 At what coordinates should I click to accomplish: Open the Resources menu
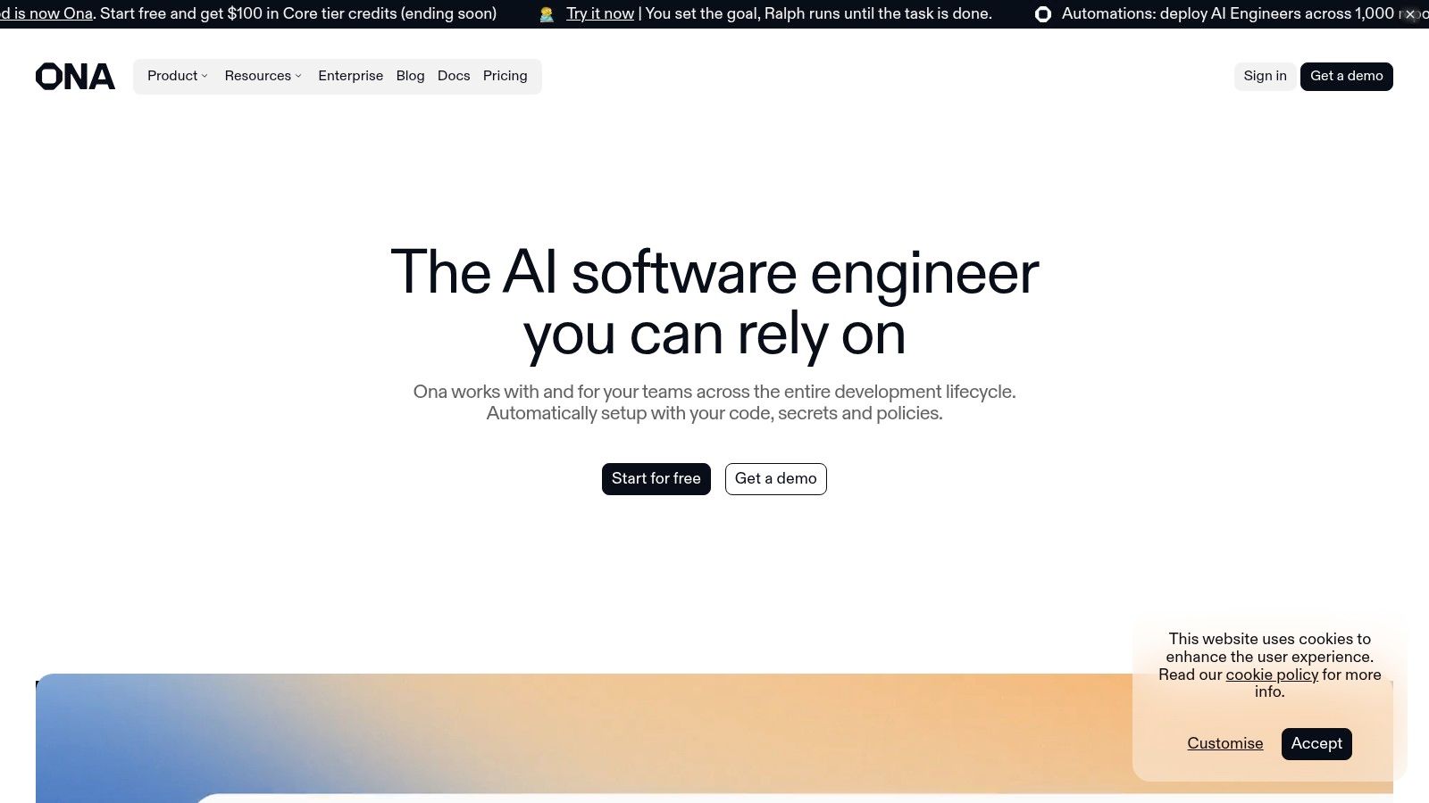point(257,76)
